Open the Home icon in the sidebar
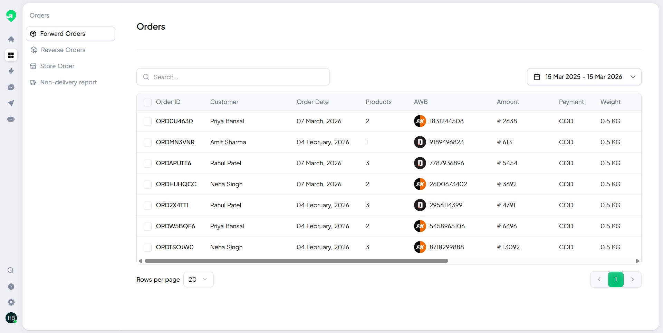Screen dimensions: 663x333 (11, 39)
